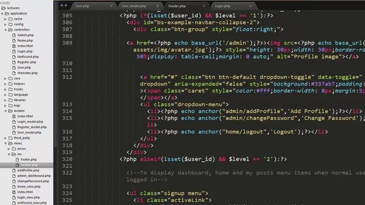Open footer.php in sidebar

point(29,159)
